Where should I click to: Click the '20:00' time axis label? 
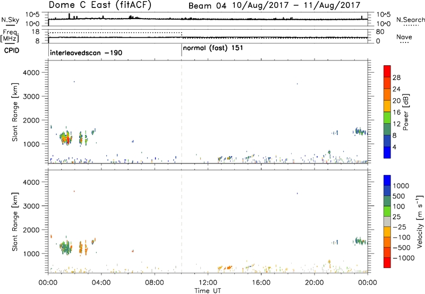point(314,283)
